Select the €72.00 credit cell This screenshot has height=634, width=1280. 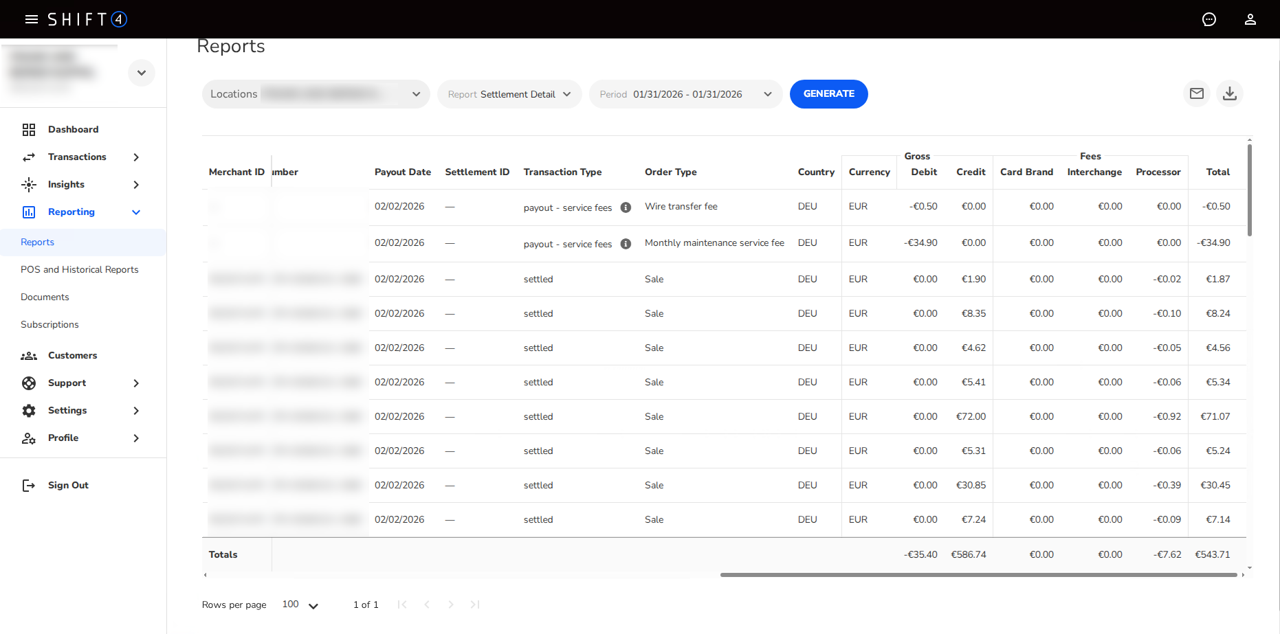[971, 416]
